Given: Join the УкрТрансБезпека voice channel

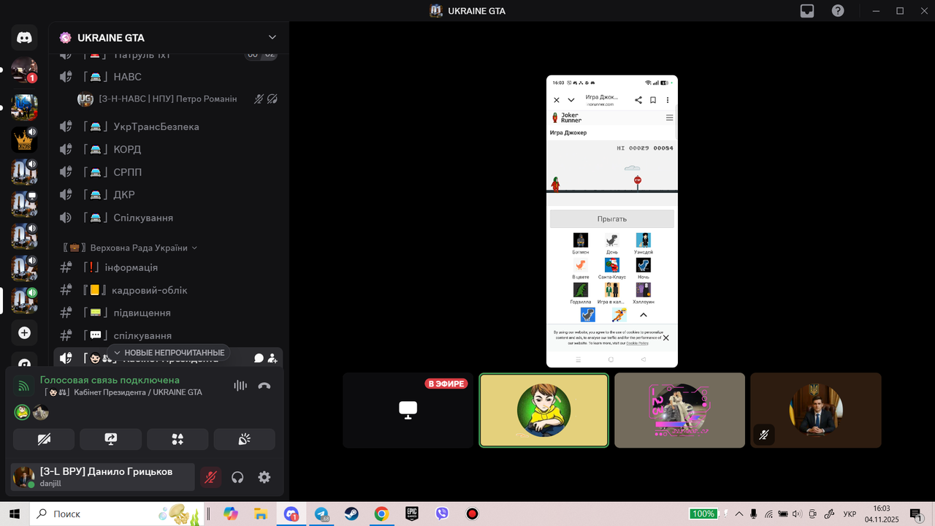Looking at the screenshot, I should 168,126.
